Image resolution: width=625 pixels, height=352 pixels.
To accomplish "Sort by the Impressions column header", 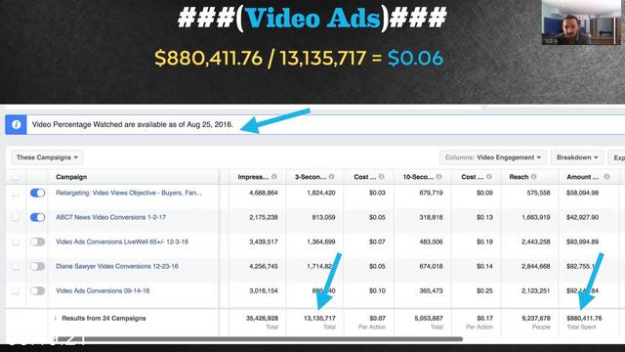I will pos(253,177).
